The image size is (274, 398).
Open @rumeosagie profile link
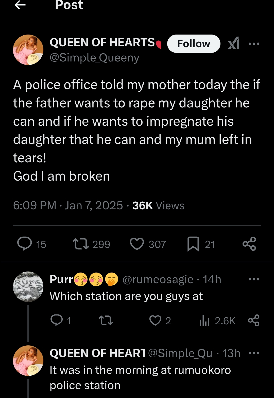[158, 280]
